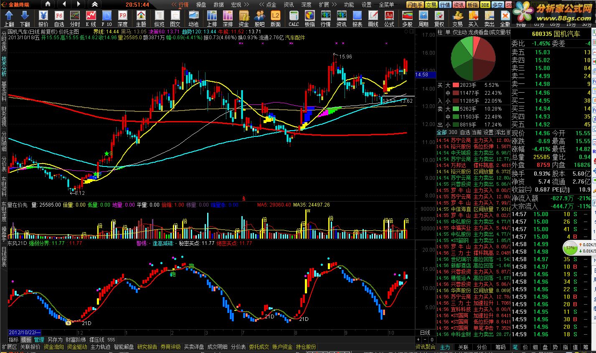Viewport: 596px width, 353px height.
Task: Click the home button in title bar
Action: pyautogui.click(x=48, y=5)
